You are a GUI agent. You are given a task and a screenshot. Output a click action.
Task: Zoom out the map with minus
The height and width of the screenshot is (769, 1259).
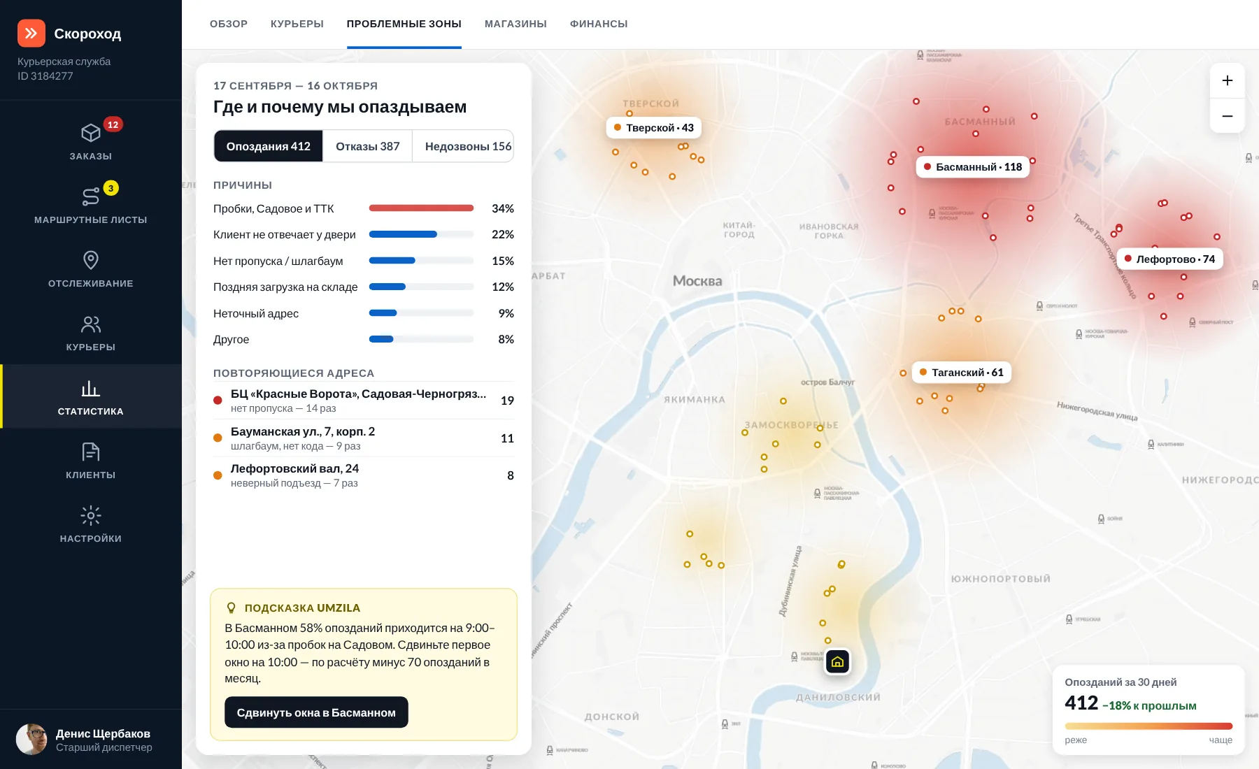[x=1227, y=115]
